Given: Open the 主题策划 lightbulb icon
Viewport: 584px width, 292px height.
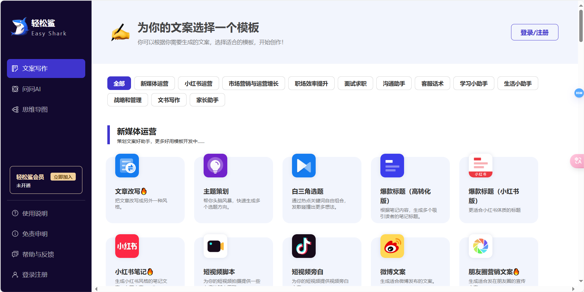Looking at the screenshot, I should point(215,165).
